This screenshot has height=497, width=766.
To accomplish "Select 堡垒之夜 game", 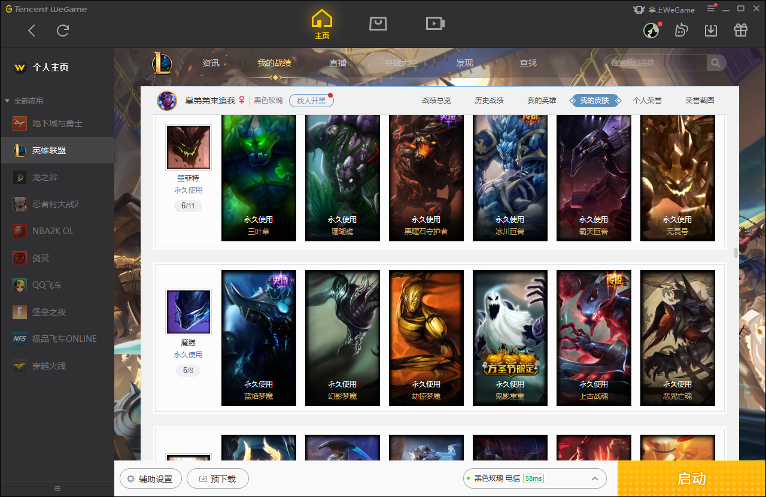I will pyautogui.click(x=57, y=312).
